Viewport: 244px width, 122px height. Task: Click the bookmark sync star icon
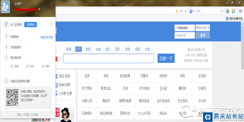(x=6, y=37)
